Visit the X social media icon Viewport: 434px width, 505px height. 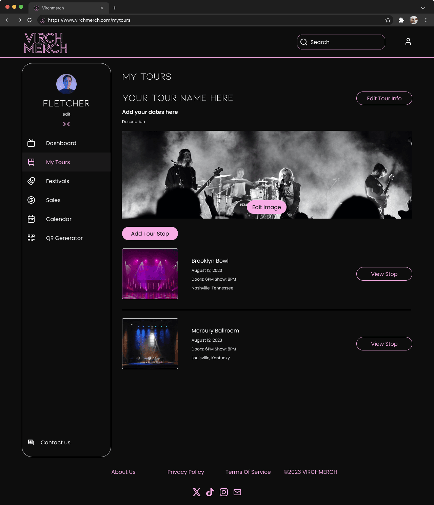[x=197, y=492]
